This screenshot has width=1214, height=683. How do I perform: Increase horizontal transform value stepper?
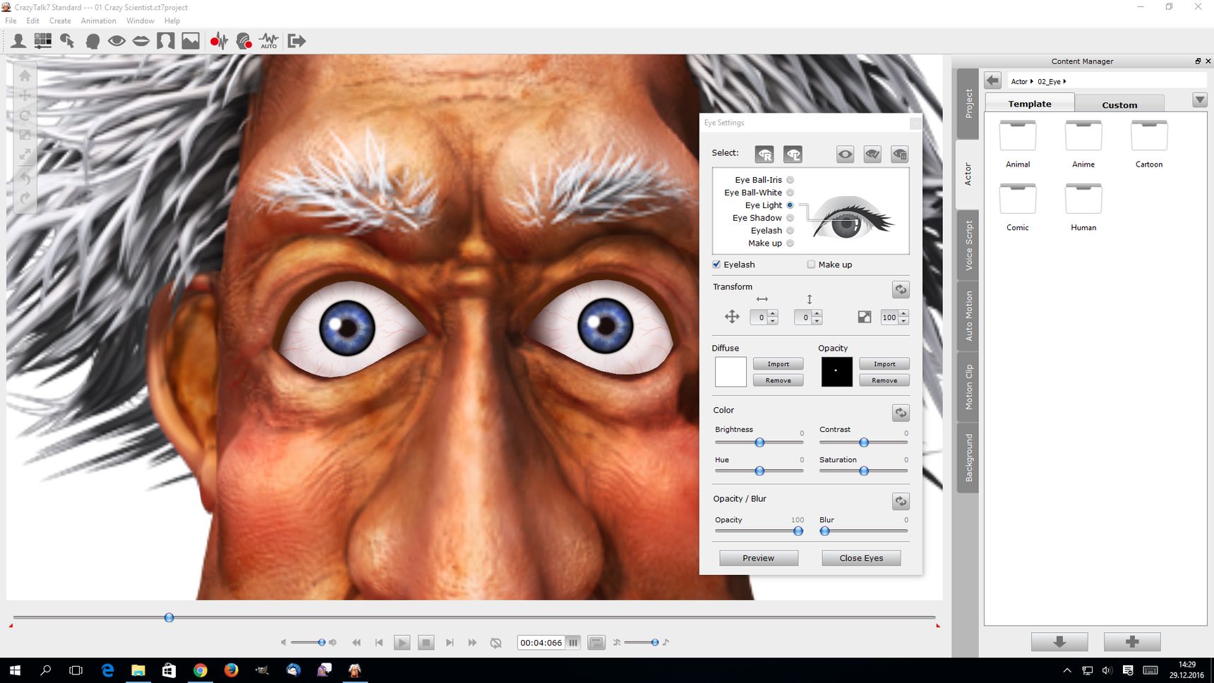pos(773,314)
